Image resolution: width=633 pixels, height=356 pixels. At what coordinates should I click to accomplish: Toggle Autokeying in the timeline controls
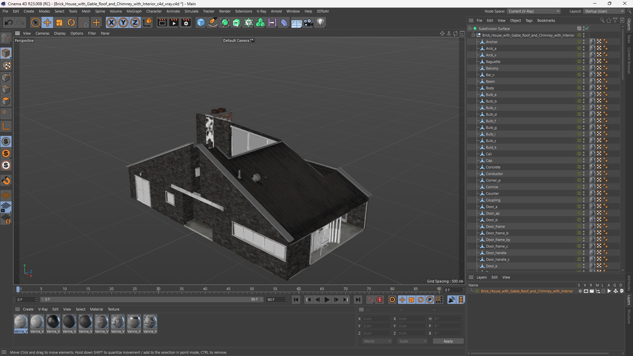[380, 300]
